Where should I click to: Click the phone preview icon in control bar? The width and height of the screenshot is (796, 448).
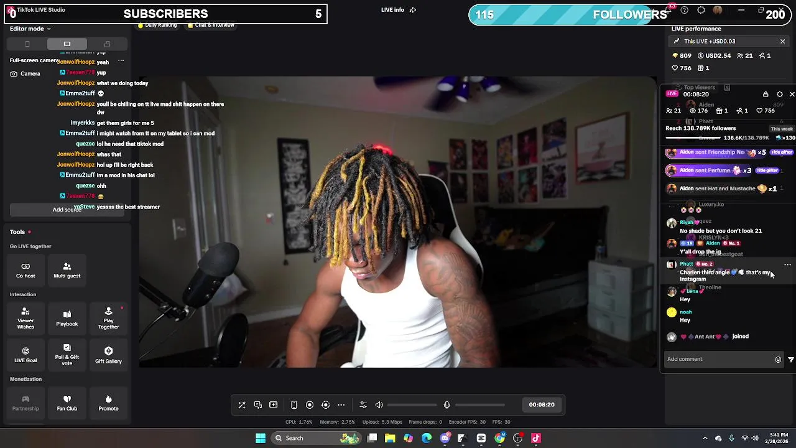point(294,405)
